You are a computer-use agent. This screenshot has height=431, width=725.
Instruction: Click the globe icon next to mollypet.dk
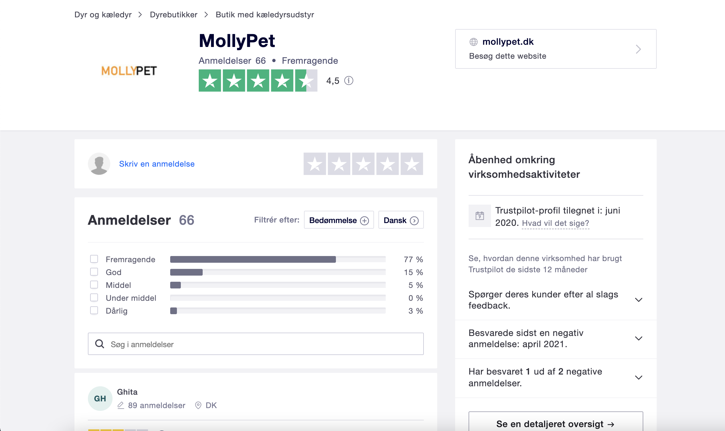[x=473, y=42]
